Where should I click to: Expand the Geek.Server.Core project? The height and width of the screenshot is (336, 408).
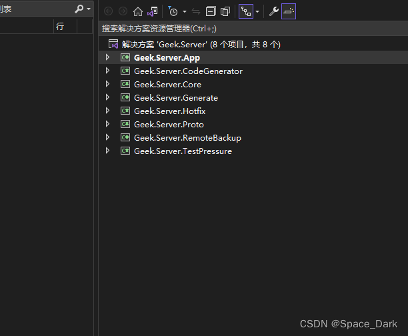tap(107, 84)
